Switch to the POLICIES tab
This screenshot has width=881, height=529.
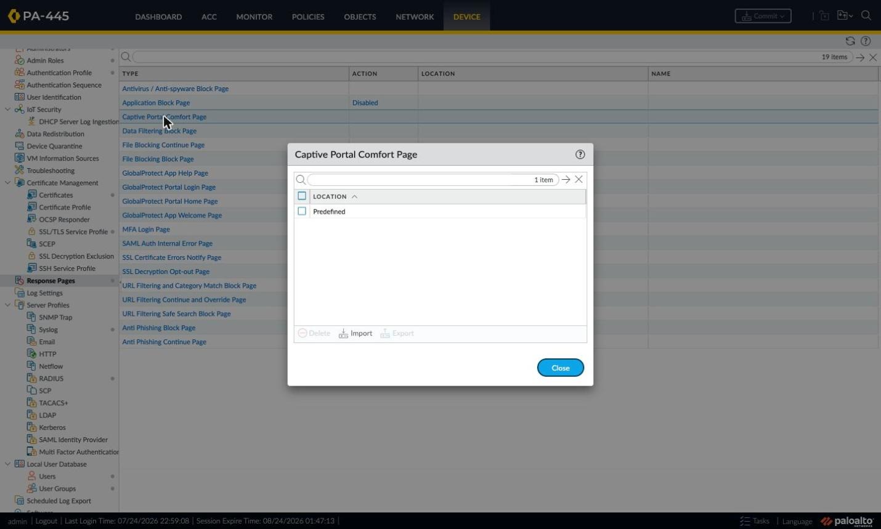click(308, 17)
